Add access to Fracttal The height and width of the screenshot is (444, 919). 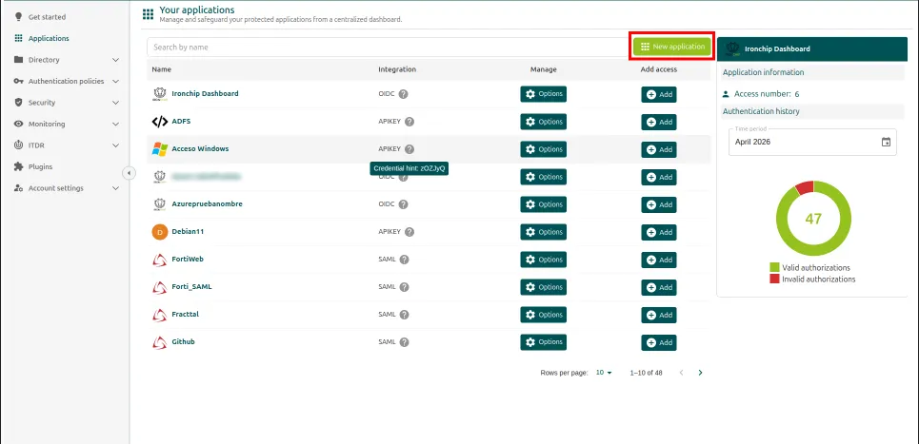tap(659, 315)
